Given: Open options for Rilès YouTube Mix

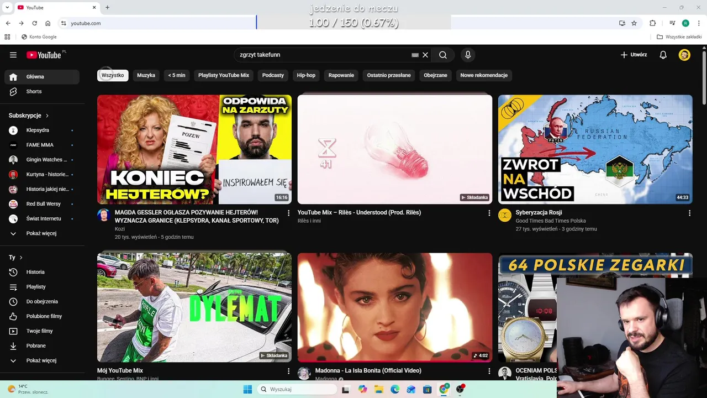Looking at the screenshot, I should click(x=489, y=213).
